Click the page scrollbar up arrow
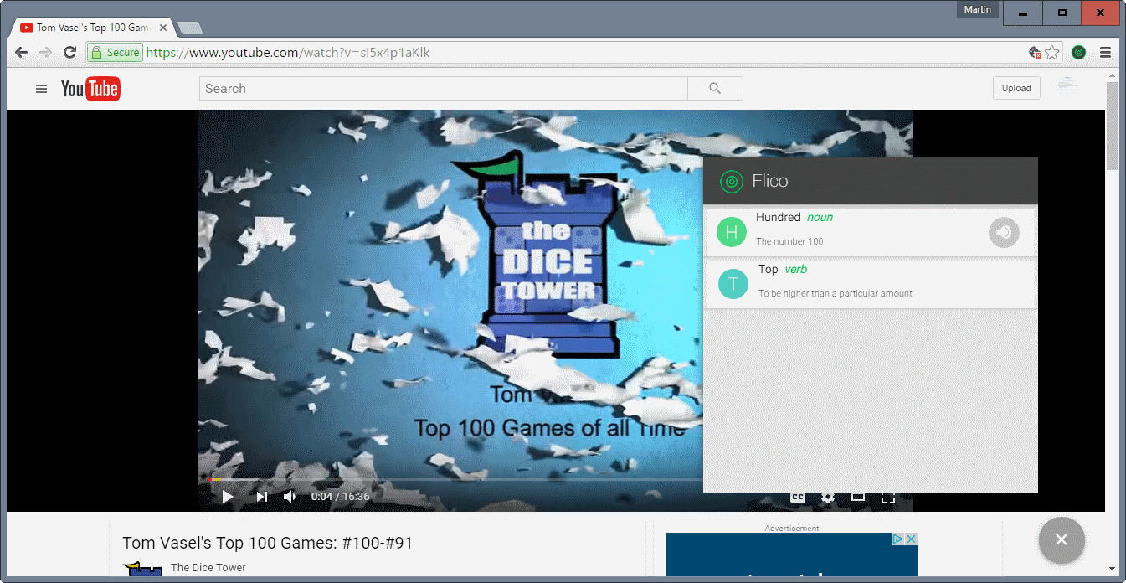 (1112, 75)
